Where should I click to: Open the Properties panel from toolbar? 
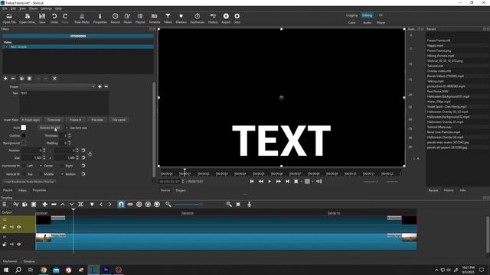point(100,18)
